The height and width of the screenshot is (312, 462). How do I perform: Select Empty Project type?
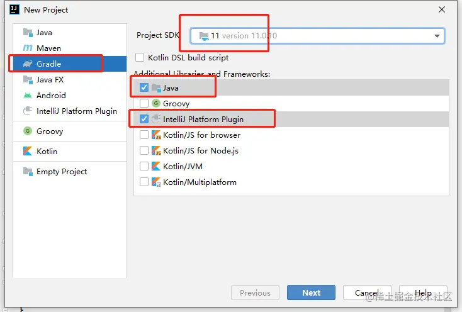pos(70,171)
